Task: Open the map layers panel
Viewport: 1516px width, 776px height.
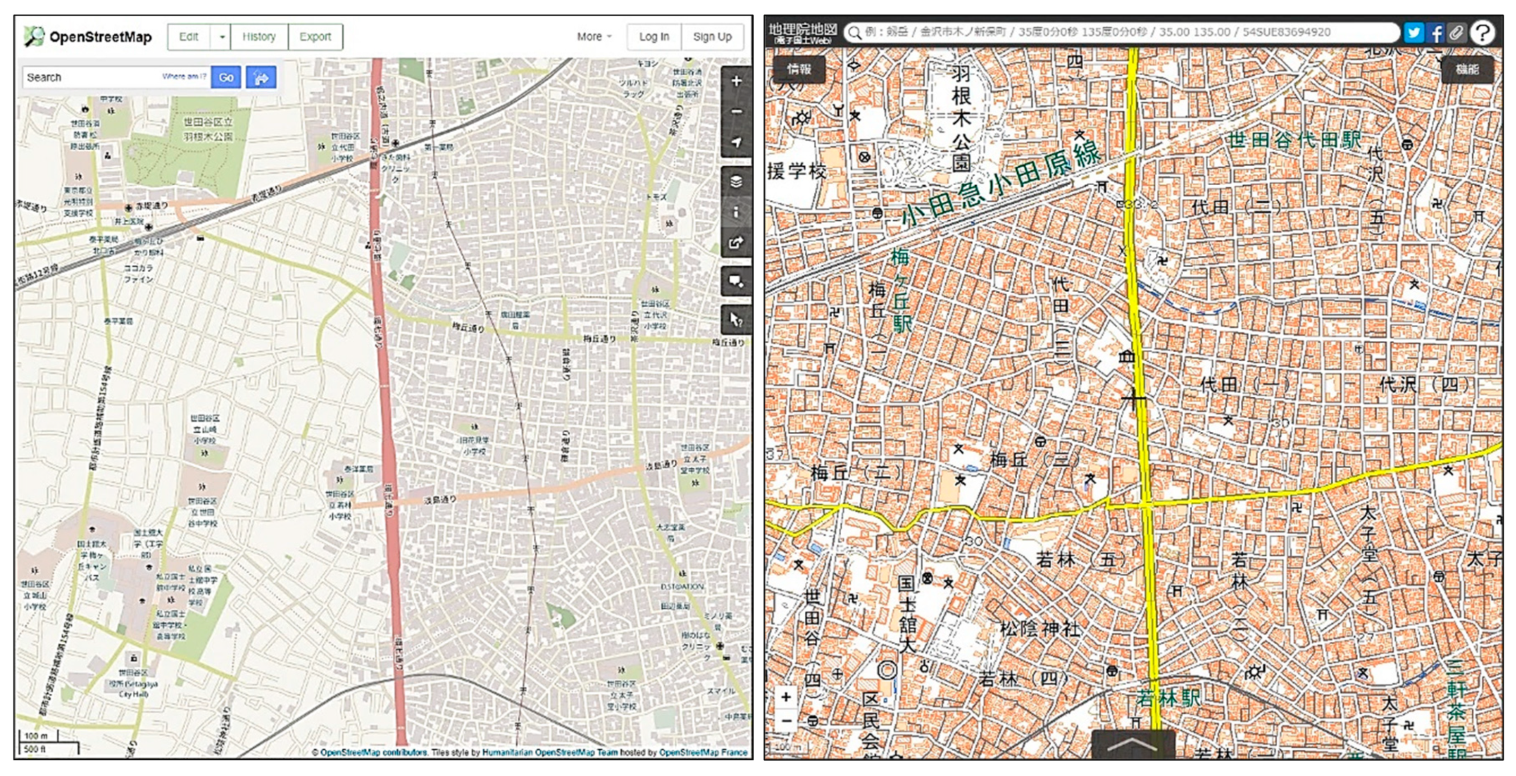Action: [x=736, y=182]
